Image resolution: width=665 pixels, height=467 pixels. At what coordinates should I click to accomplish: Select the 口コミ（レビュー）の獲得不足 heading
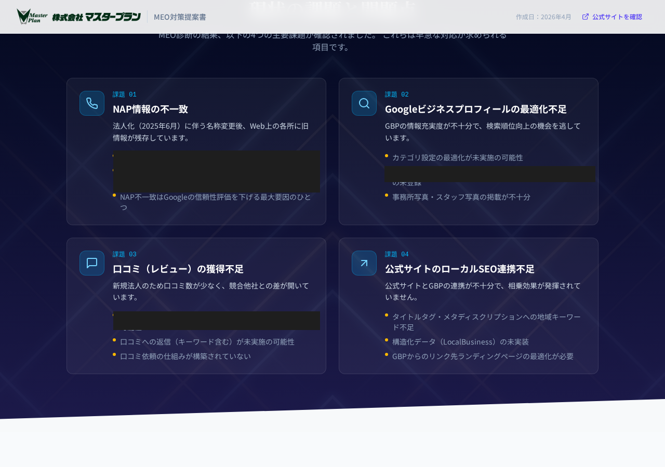(x=178, y=269)
